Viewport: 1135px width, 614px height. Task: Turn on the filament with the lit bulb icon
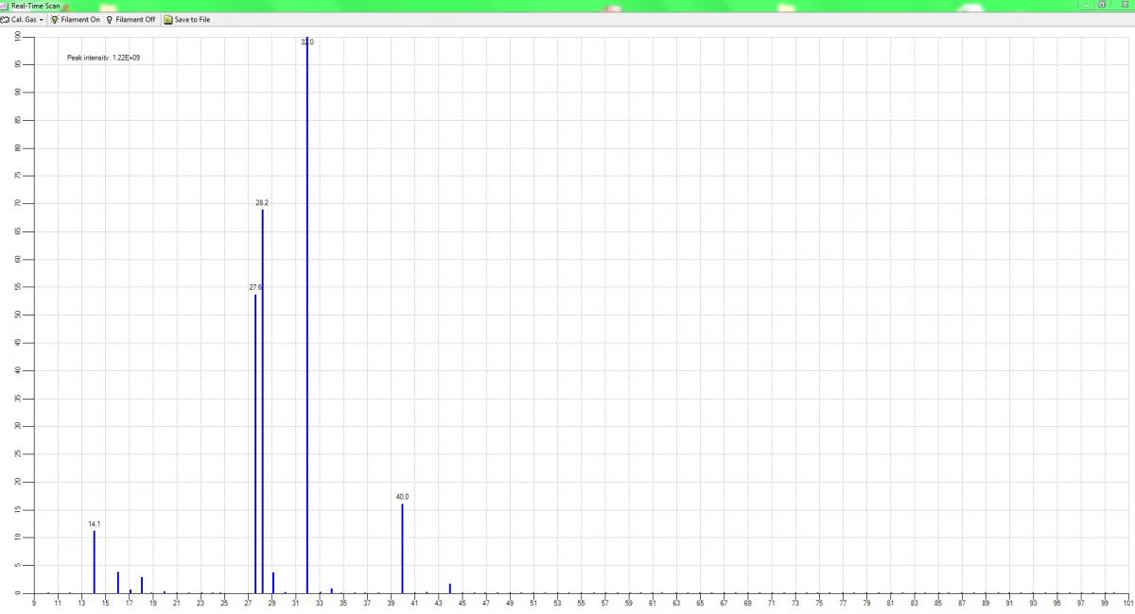[x=55, y=20]
